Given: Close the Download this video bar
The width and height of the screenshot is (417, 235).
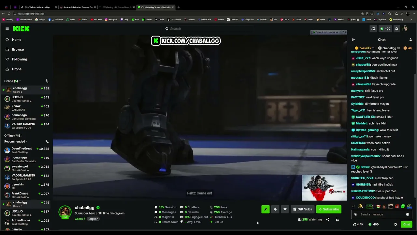Looking at the screenshot, I should click(346, 32).
